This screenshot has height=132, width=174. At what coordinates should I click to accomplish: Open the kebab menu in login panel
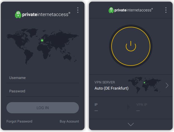tap(78, 10)
